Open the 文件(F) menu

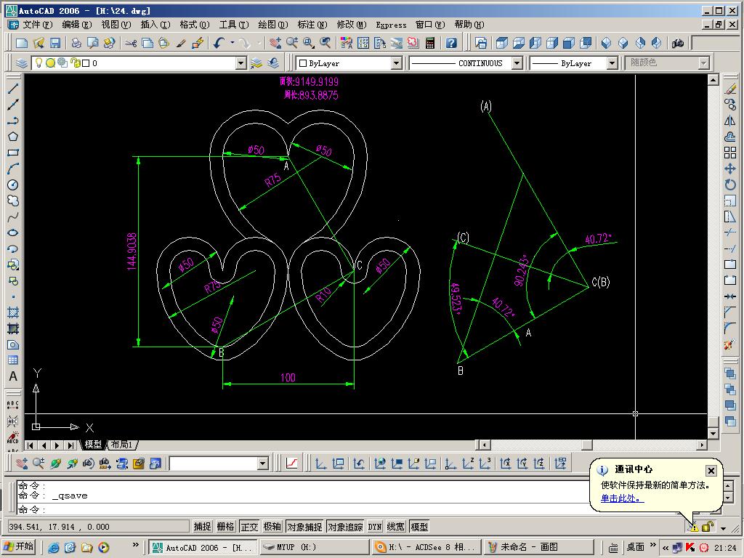(x=38, y=25)
